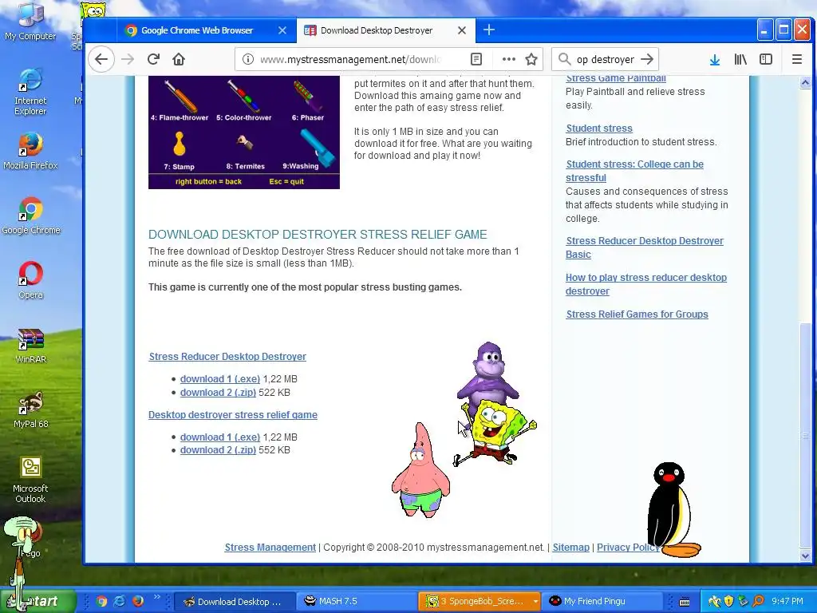
Task: Close the Google Chrome Web Browser tab
Action: [282, 30]
